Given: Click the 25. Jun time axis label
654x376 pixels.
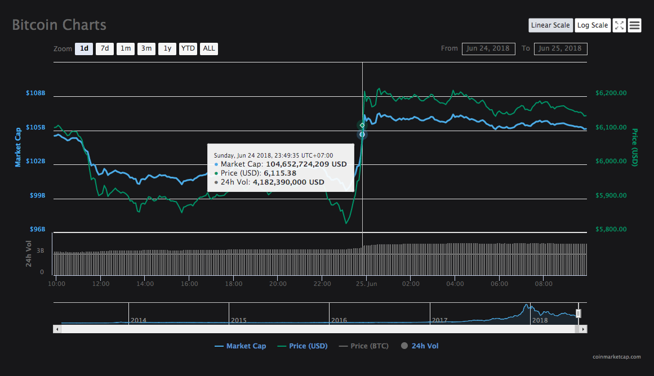Looking at the screenshot, I should pos(367,284).
